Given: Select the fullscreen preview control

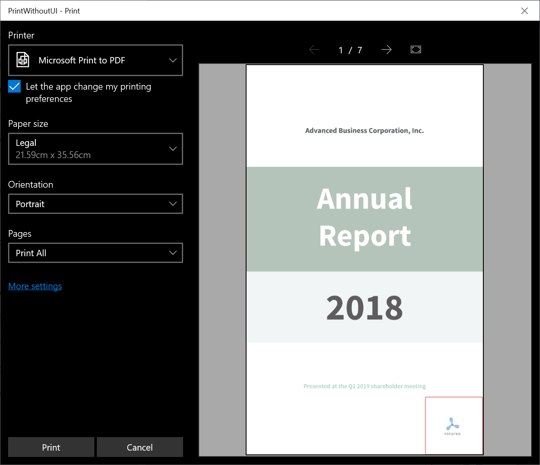Looking at the screenshot, I should [x=416, y=49].
